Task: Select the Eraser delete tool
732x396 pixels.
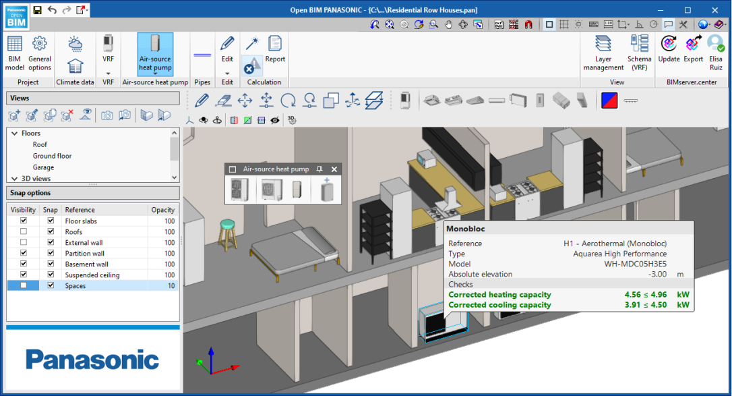Action: tap(224, 101)
